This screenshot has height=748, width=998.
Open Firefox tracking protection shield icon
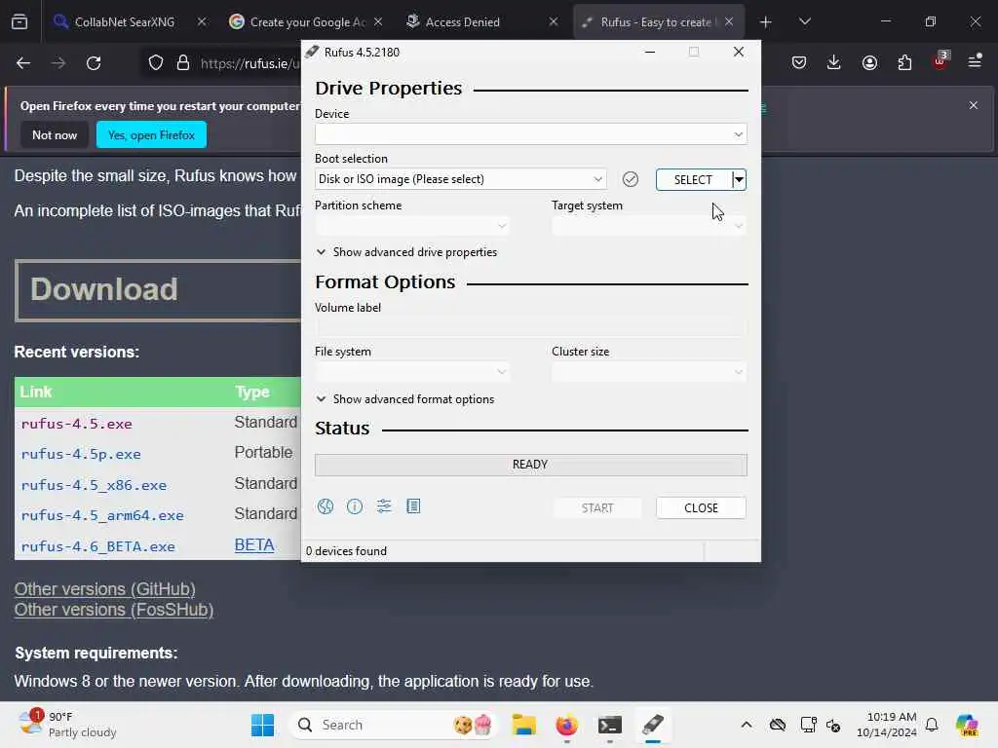click(x=156, y=63)
